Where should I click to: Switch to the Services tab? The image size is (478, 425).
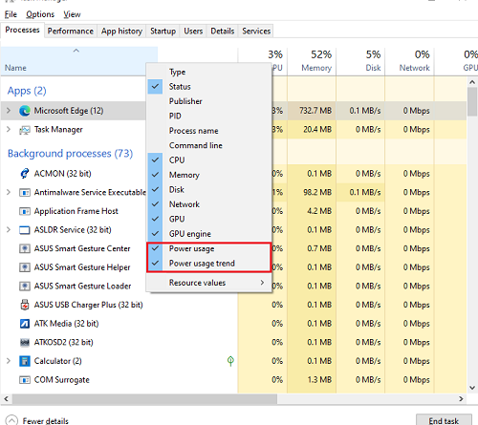click(x=256, y=31)
